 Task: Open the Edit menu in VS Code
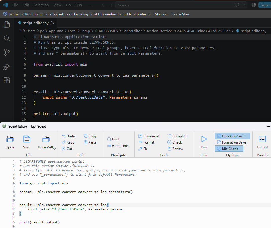click(26, 5)
